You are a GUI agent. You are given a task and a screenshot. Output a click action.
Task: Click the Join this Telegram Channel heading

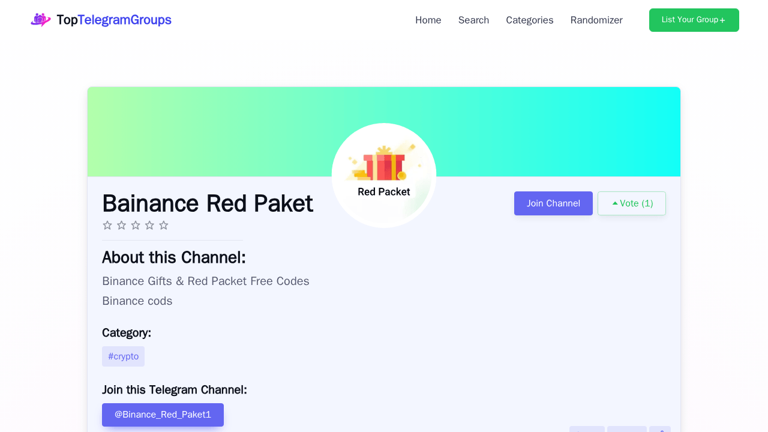[175, 390]
